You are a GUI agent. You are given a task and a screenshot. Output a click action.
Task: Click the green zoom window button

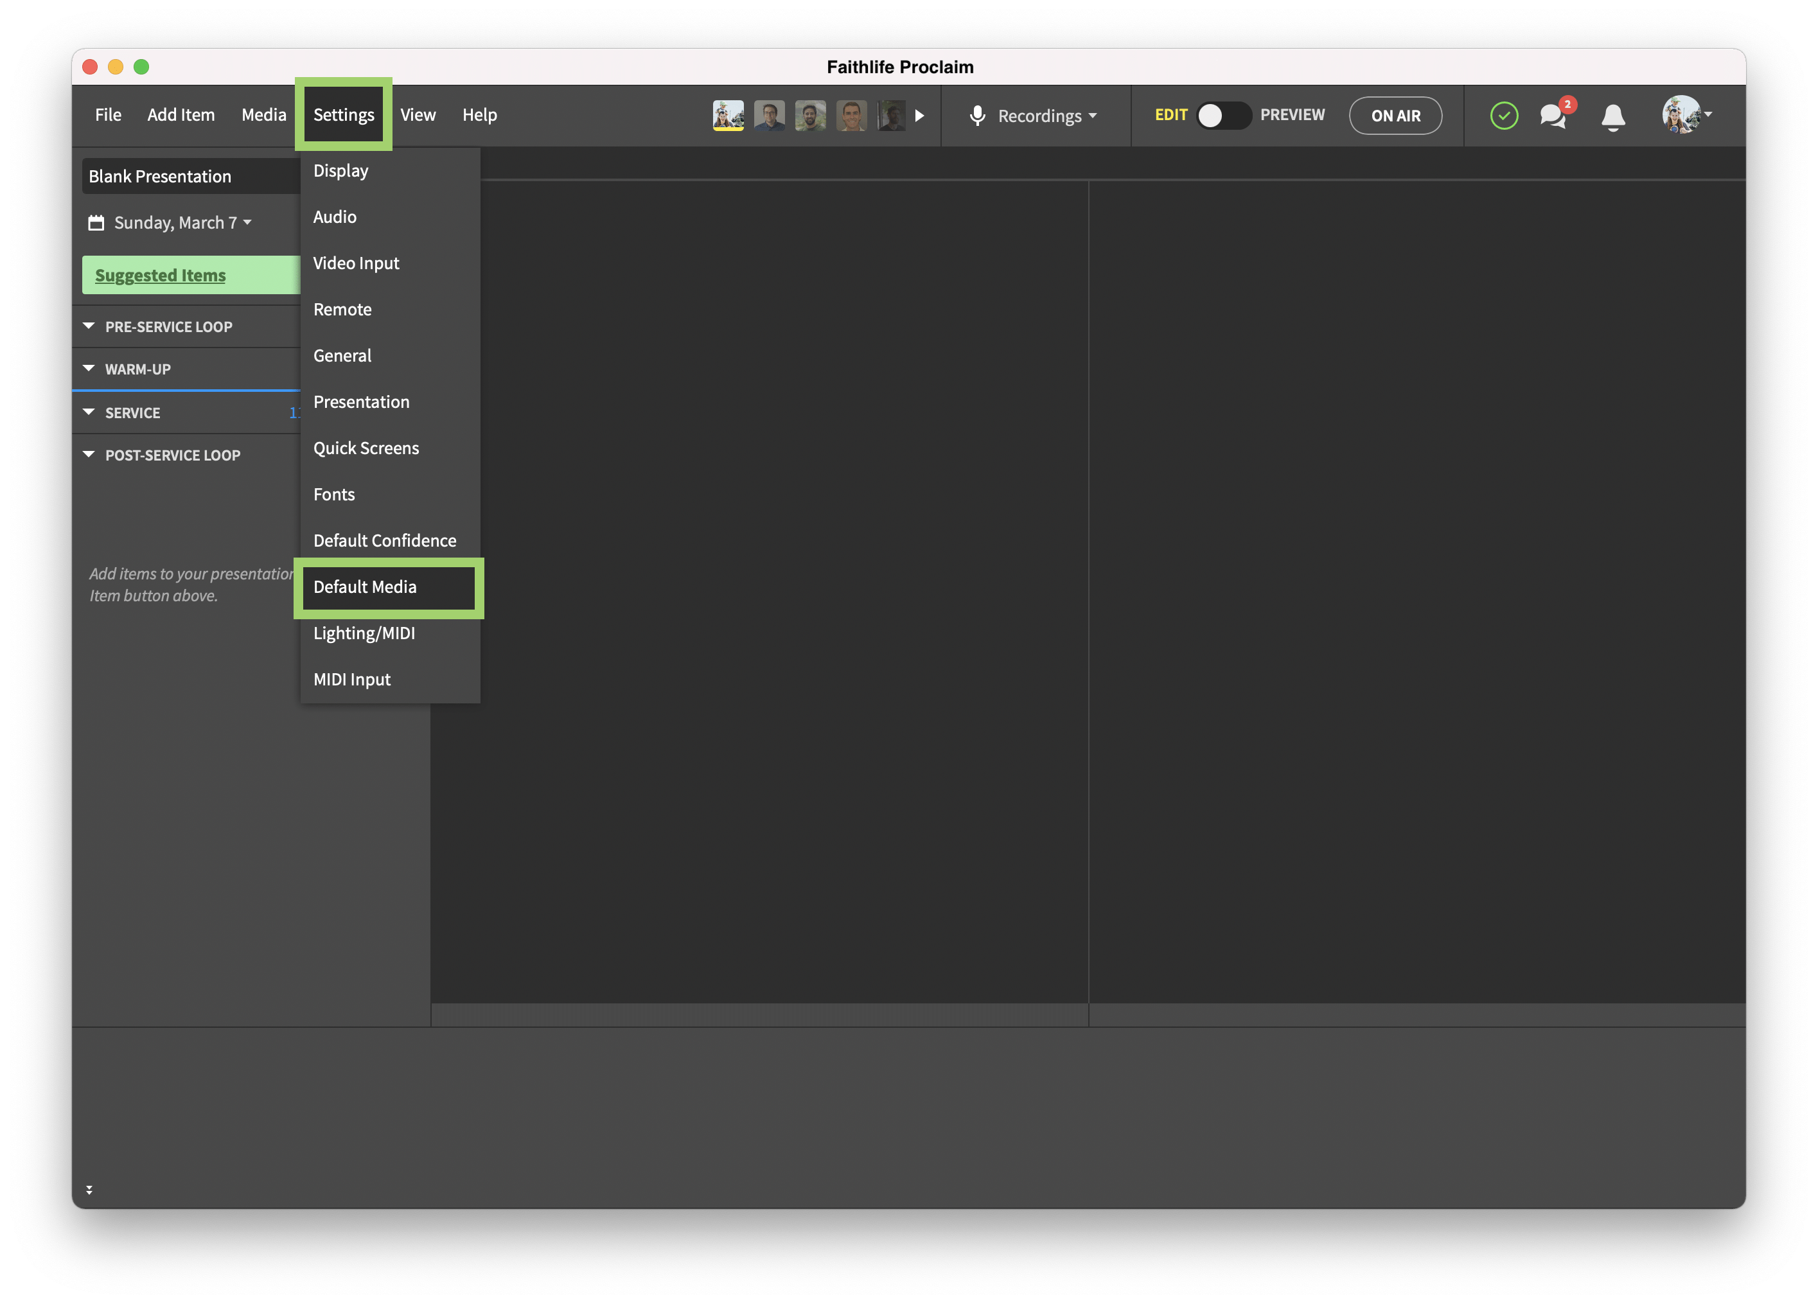[x=141, y=67]
